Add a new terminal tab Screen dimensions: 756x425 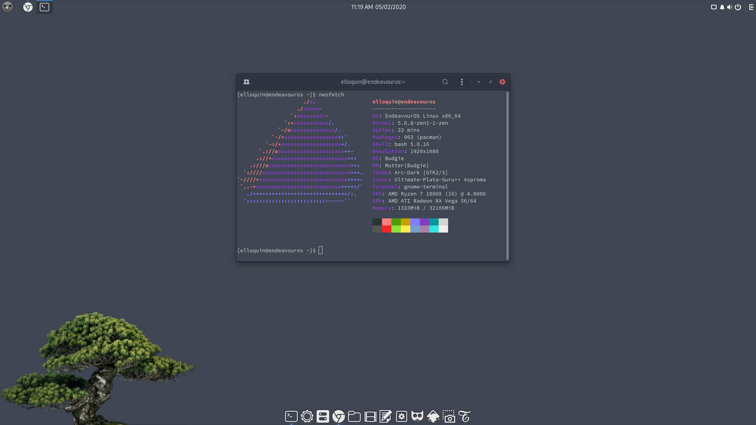tap(246, 82)
